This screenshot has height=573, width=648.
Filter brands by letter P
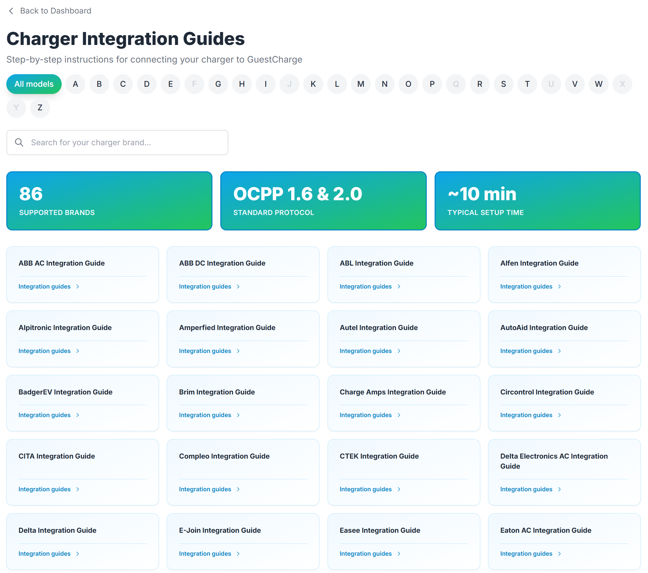[432, 84]
